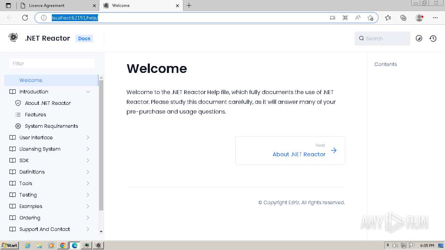This screenshot has width=445, height=250.
Task: View site information icon in address bar
Action: [x=44, y=18]
